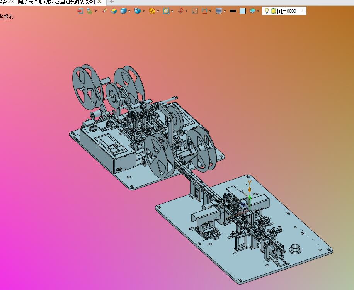This screenshot has width=354, height=290.
Task: Click the orange circular section icon
Action: click(x=152, y=11)
